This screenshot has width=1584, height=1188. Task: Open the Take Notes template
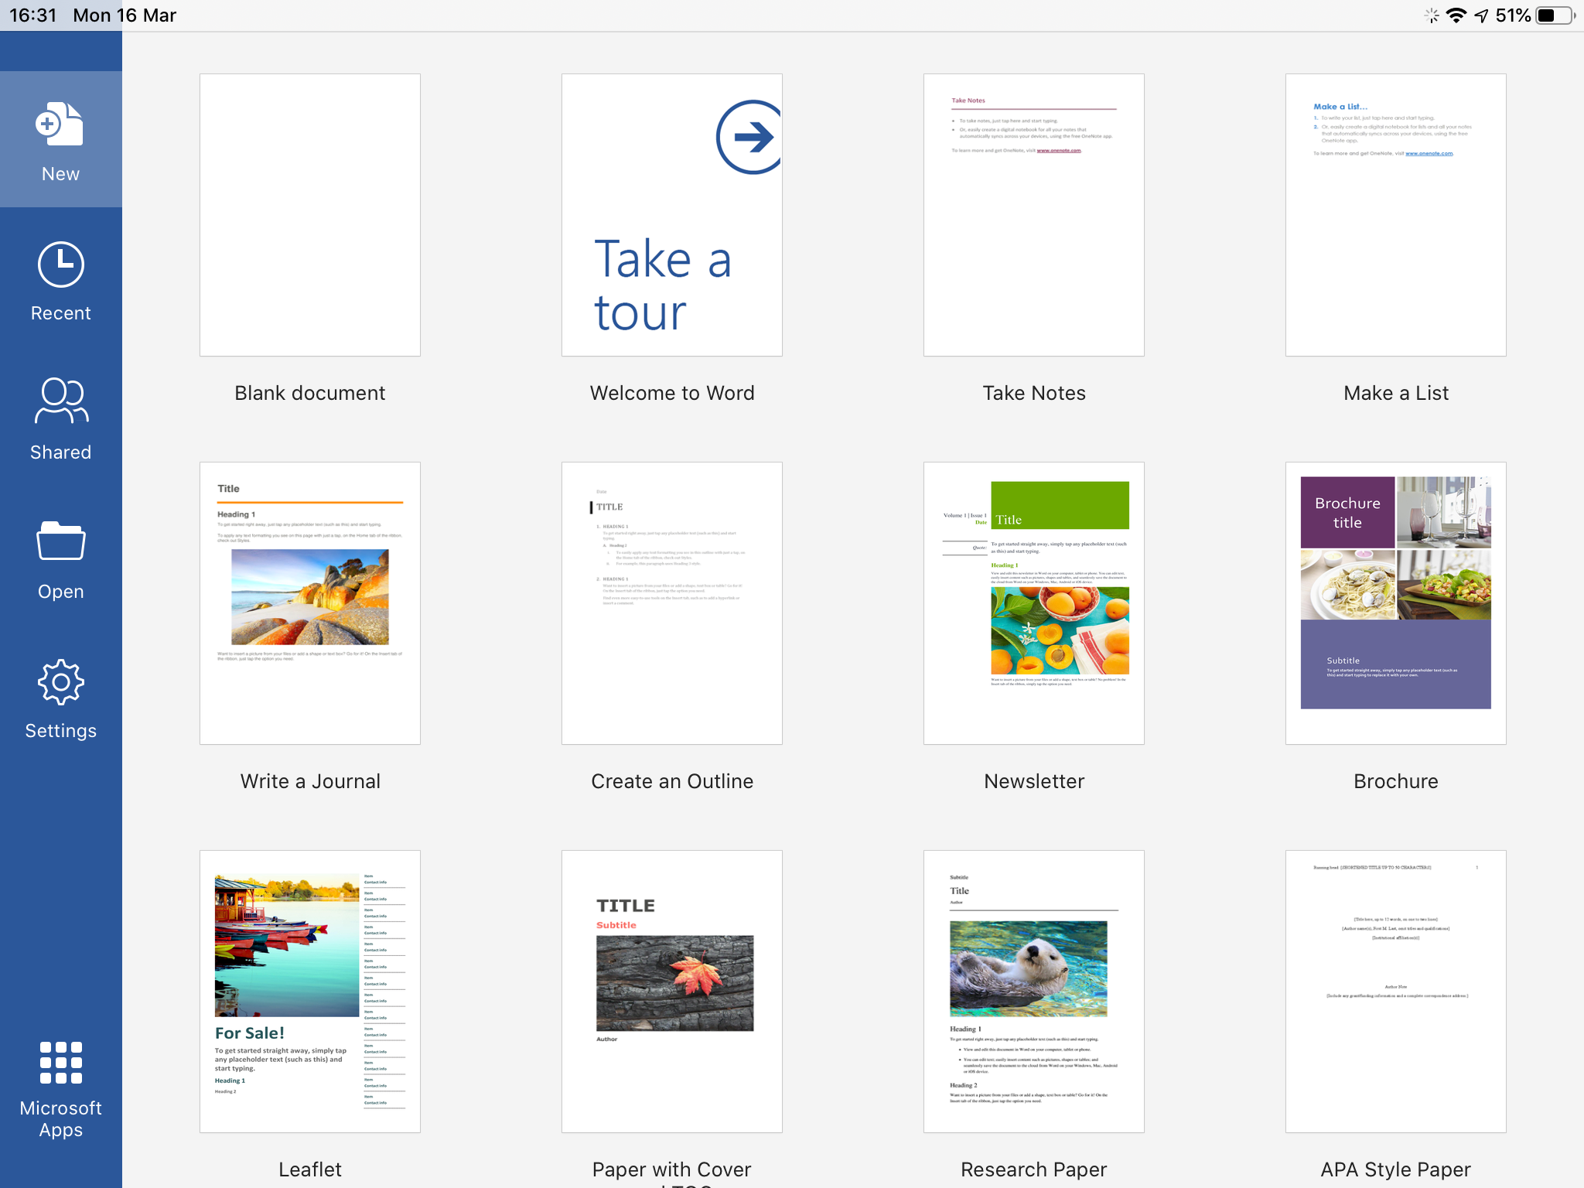(x=1033, y=215)
